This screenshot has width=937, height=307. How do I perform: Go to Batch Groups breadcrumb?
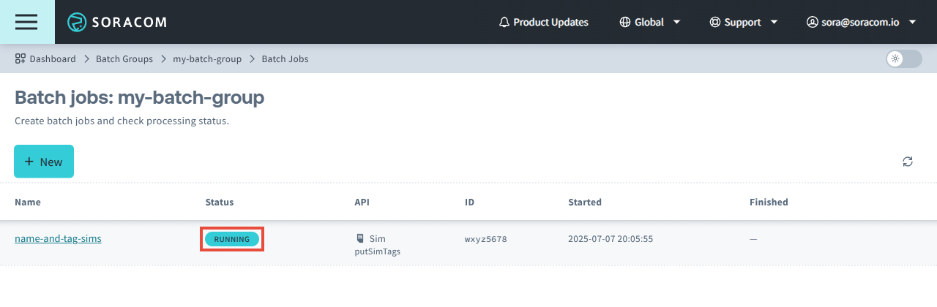(124, 58)
